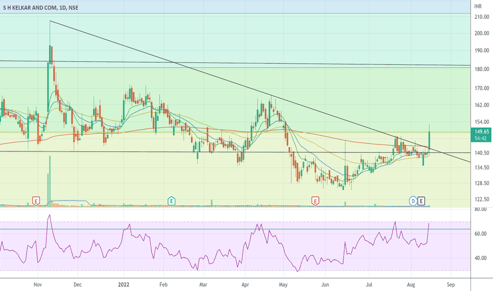Image resolution: width=493 pixels, height=291 pixels.
Task: Click the 134.50 price axis label
Action: pyautogui.click(x=482, y=168)
